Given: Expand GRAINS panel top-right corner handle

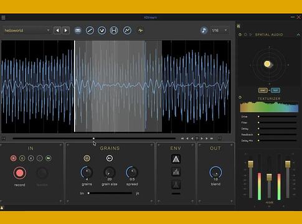Looking at the screenshot, I should [x=152, y=145].
